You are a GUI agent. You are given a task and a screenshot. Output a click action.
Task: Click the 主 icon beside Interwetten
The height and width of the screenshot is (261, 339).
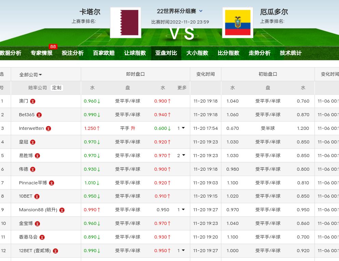48,128
